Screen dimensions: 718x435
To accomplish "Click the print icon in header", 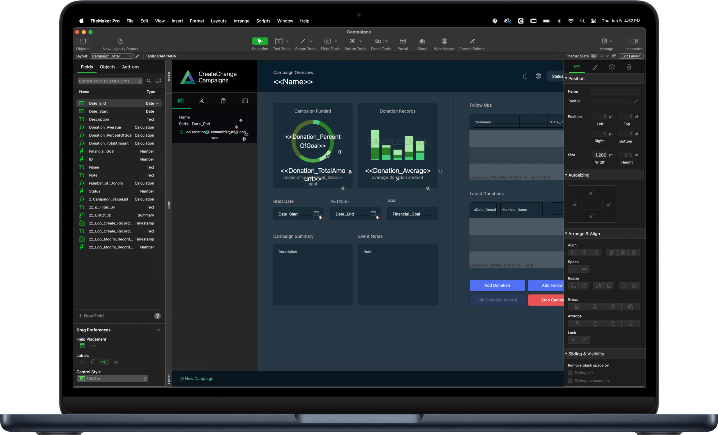I will pos(538,76).
